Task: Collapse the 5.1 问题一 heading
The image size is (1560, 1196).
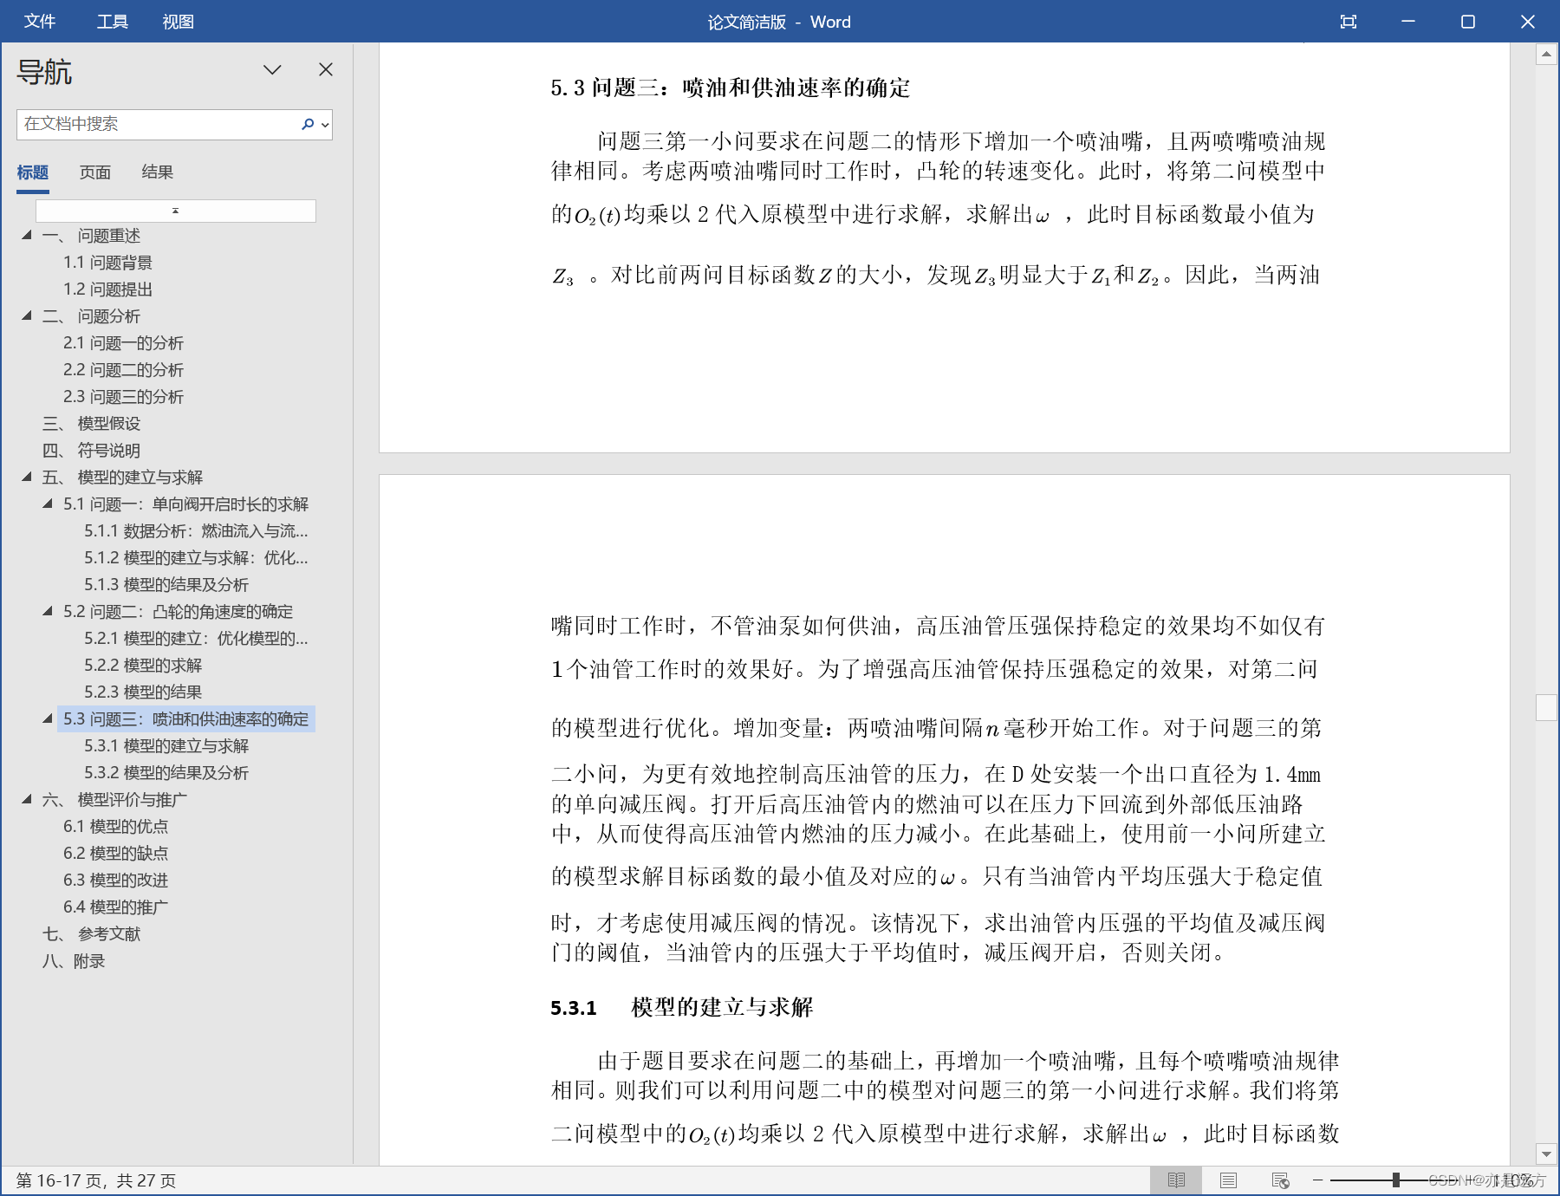Action: coord(48,504)
